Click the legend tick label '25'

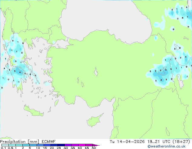tap(59, 148)
